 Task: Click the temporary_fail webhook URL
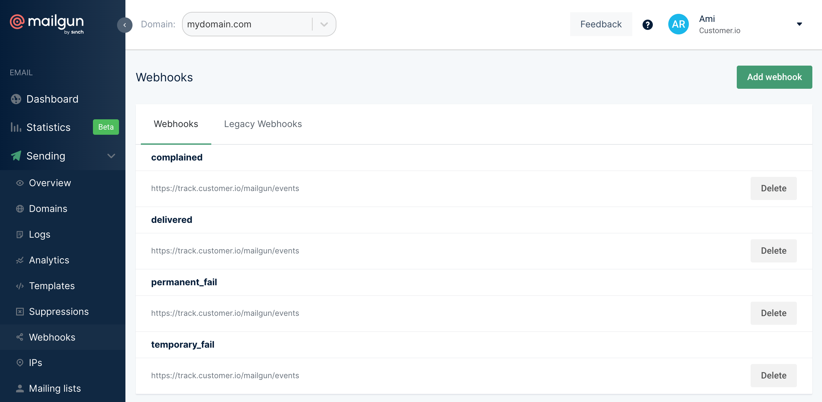[225, 376]
